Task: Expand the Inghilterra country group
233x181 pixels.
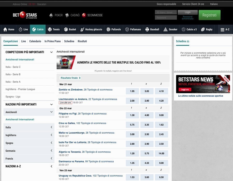Action: coord(52,135)
